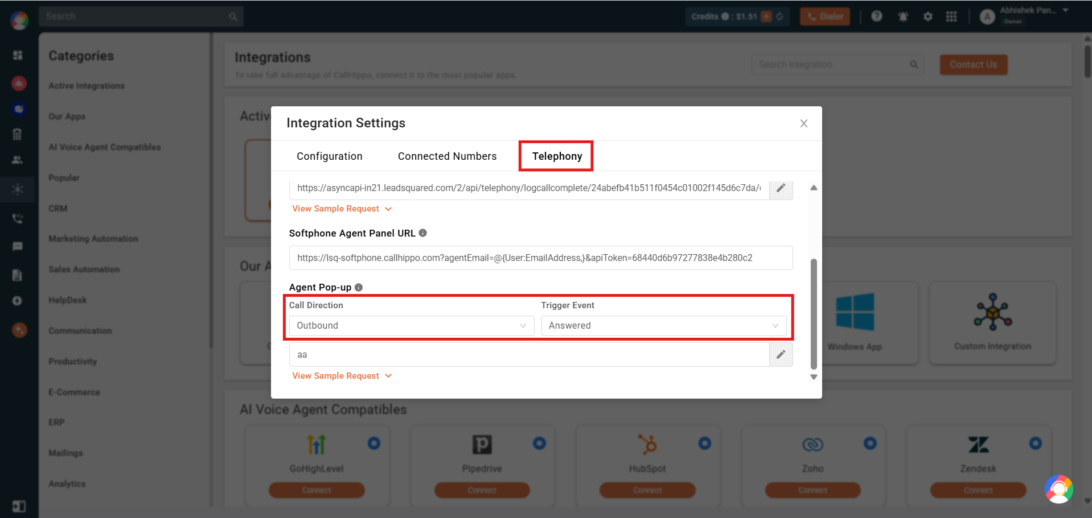Show info tooltip for Agent Pop-up

click(x=359, y=288)
